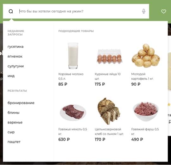Select recent query ягненок
Image resolution: width=171 pixels, height=165 pixels.
[x=15, y=56]
